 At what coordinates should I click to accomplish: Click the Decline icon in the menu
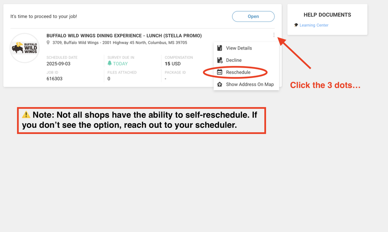[220, 60]
